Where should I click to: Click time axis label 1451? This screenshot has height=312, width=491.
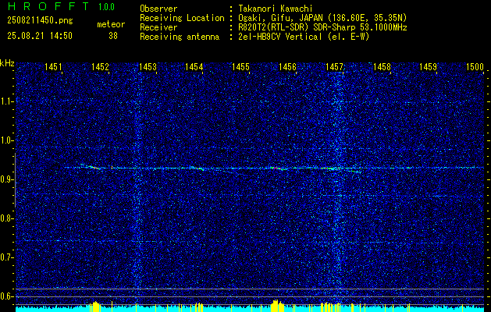[53, 66]
